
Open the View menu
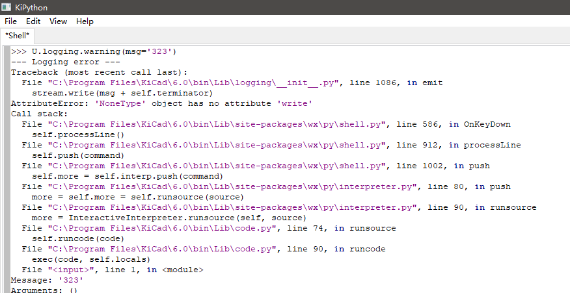[58, 21]
